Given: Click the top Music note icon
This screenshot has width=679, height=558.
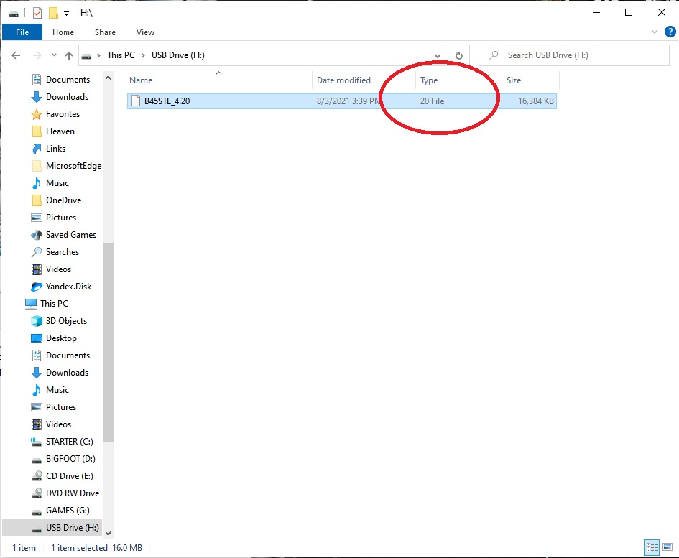Looking at the screenshot, I should click(x=37, y=183).
